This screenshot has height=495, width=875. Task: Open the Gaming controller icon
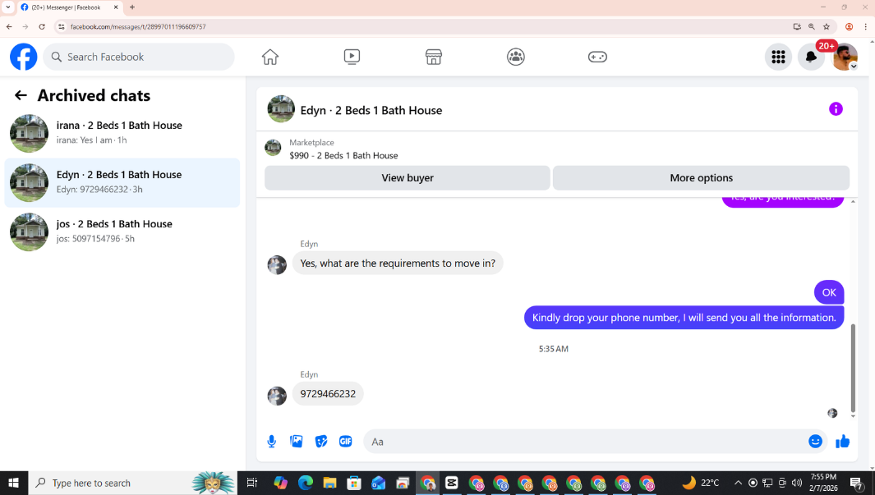pos(597,57)
